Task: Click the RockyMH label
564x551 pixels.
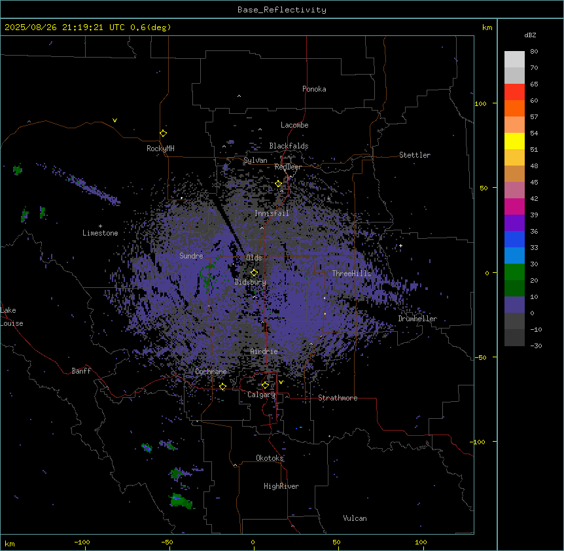Action: [160, 149]
